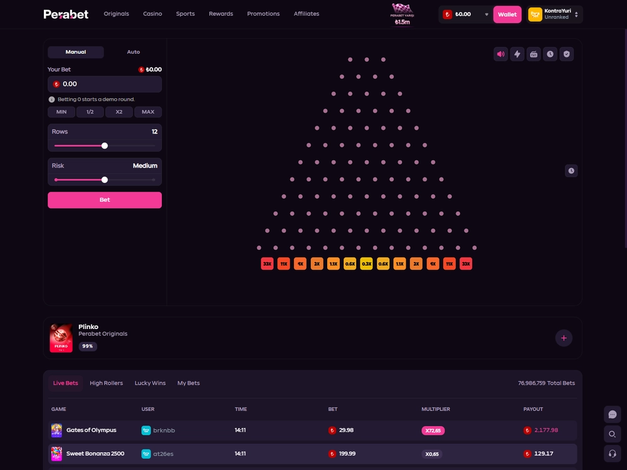Image resolution: width=627 pixels, height=470 pixels.
Task: Open the search magnifier icon
Action: coord(612,434)
